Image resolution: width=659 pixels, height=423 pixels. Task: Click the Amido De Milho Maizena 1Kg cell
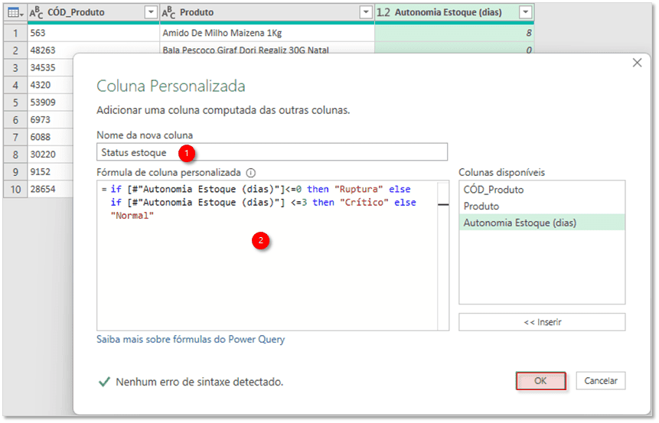click(x=267, y=33)
